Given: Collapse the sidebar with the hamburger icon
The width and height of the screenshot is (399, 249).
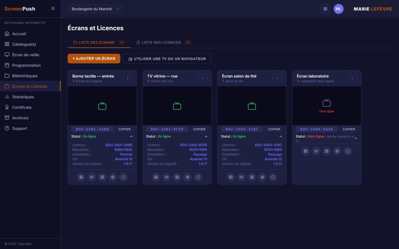Looking at the screenshot, I should click(53, 9).
